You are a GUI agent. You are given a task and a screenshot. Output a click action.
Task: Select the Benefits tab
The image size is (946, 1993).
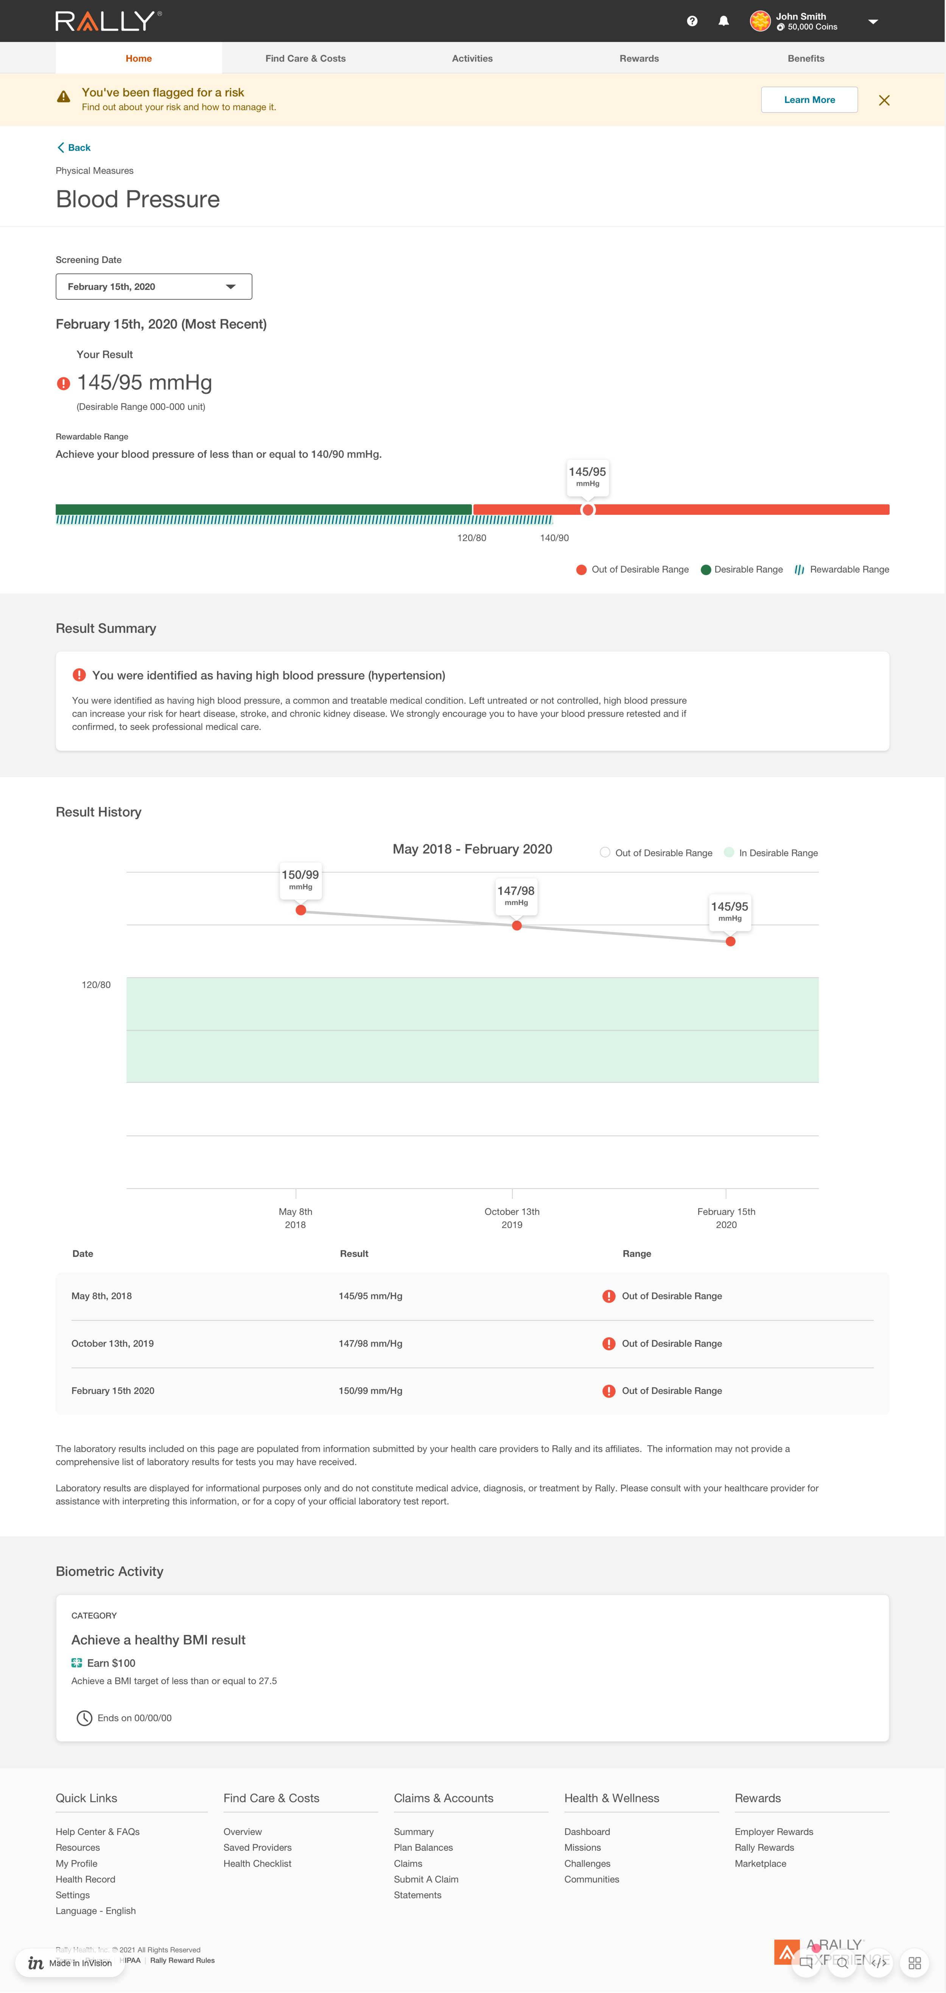806,58
